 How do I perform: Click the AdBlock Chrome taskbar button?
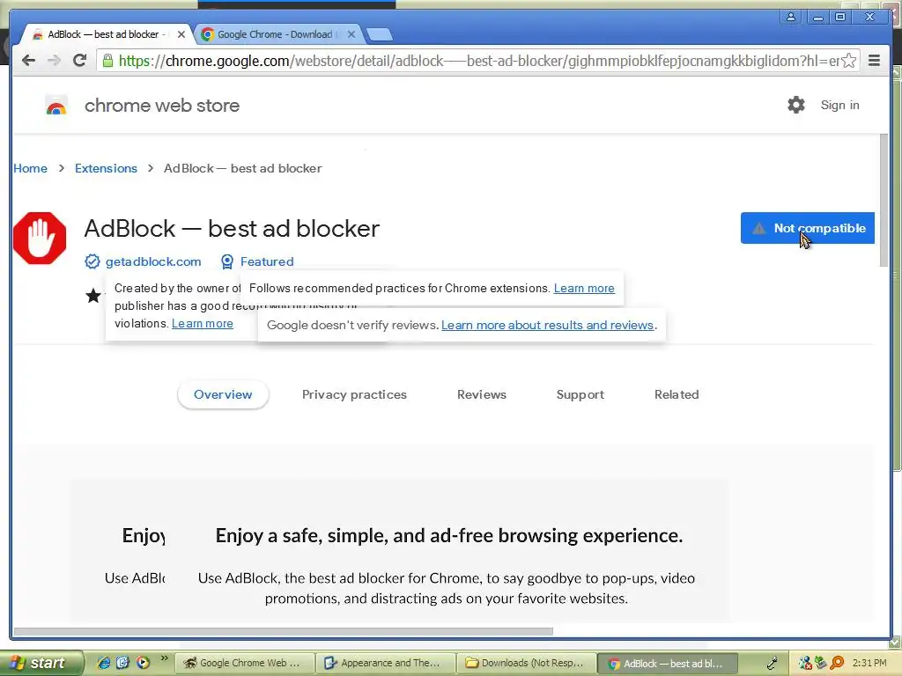(x=668, y=663)
